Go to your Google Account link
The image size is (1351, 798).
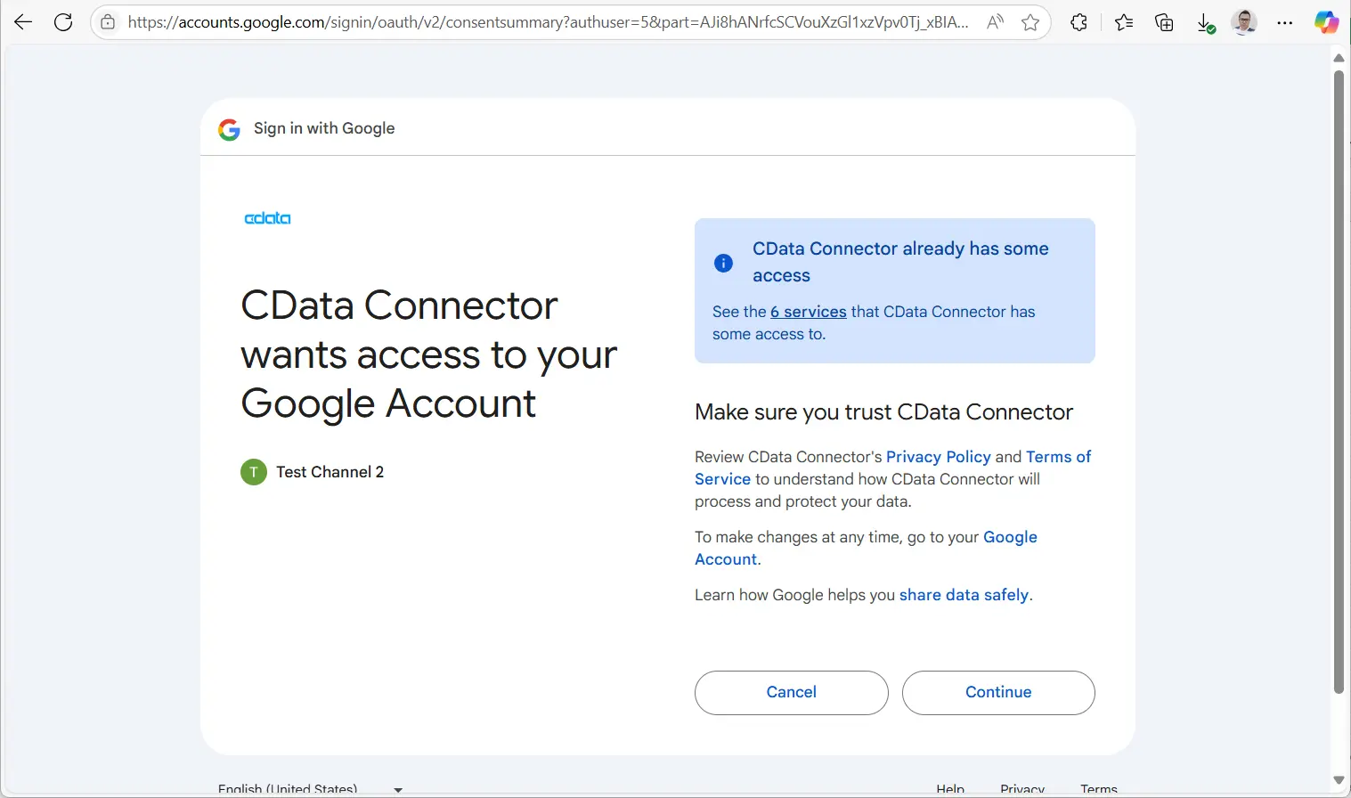1009,537
